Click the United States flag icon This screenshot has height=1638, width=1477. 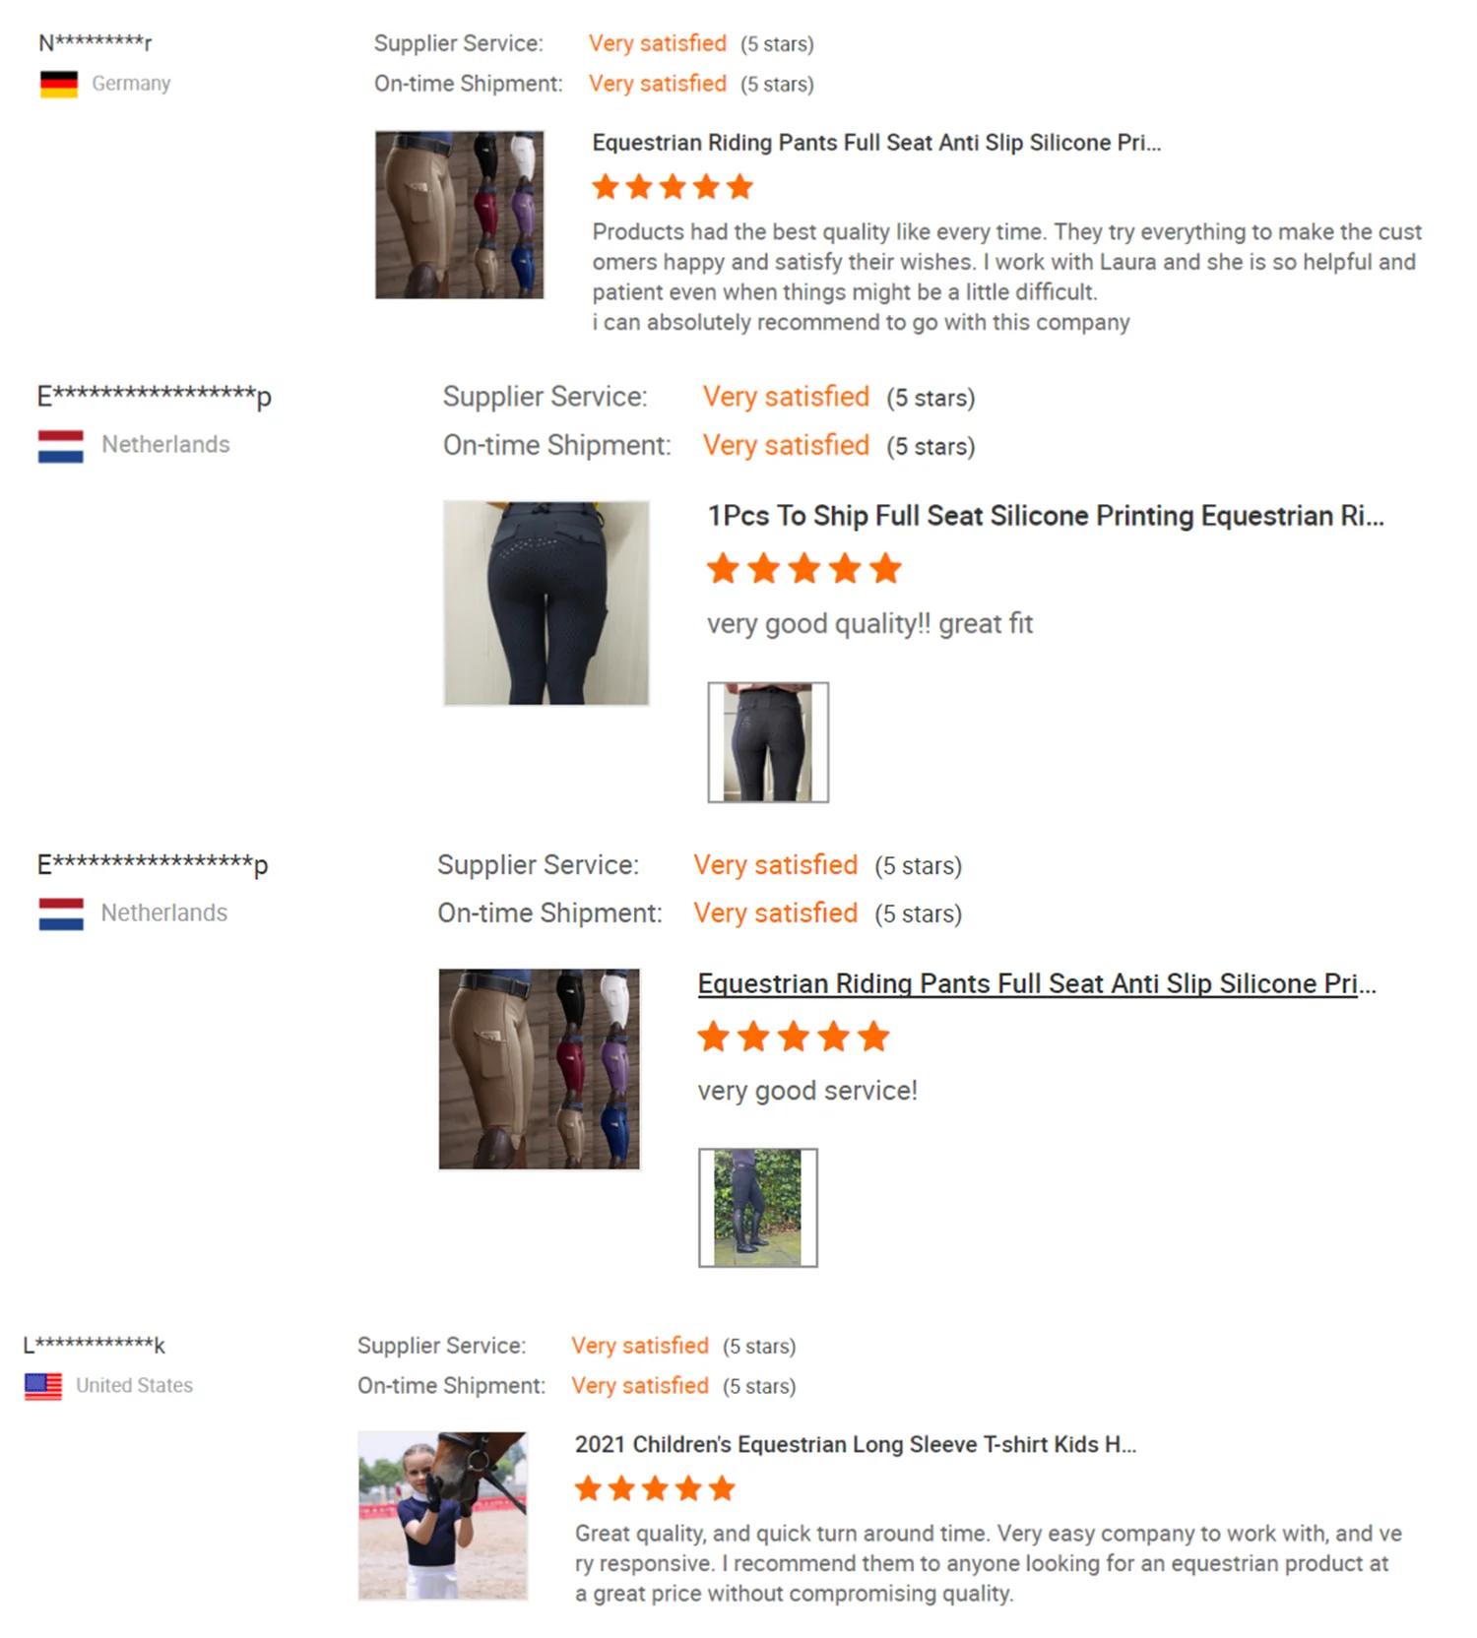point(43,1386)
